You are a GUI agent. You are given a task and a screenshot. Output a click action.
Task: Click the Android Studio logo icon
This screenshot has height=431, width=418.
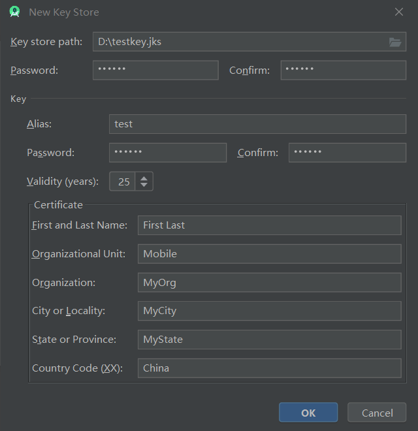(x=14, y=12)
